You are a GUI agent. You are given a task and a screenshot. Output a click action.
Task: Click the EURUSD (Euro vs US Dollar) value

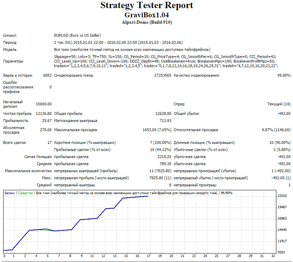[x=77, y=35]
